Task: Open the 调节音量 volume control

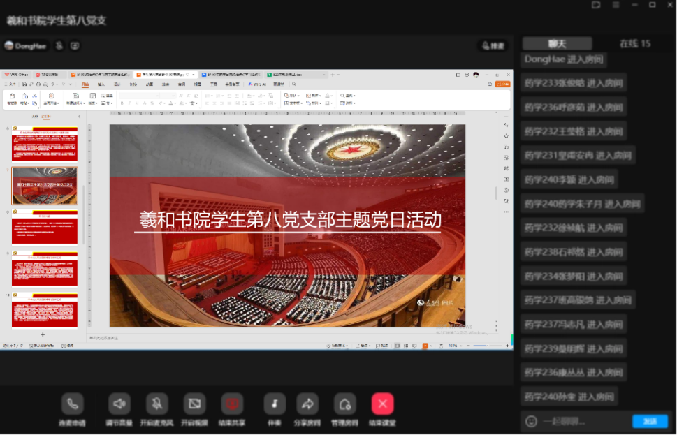Action: coord(119,404)
